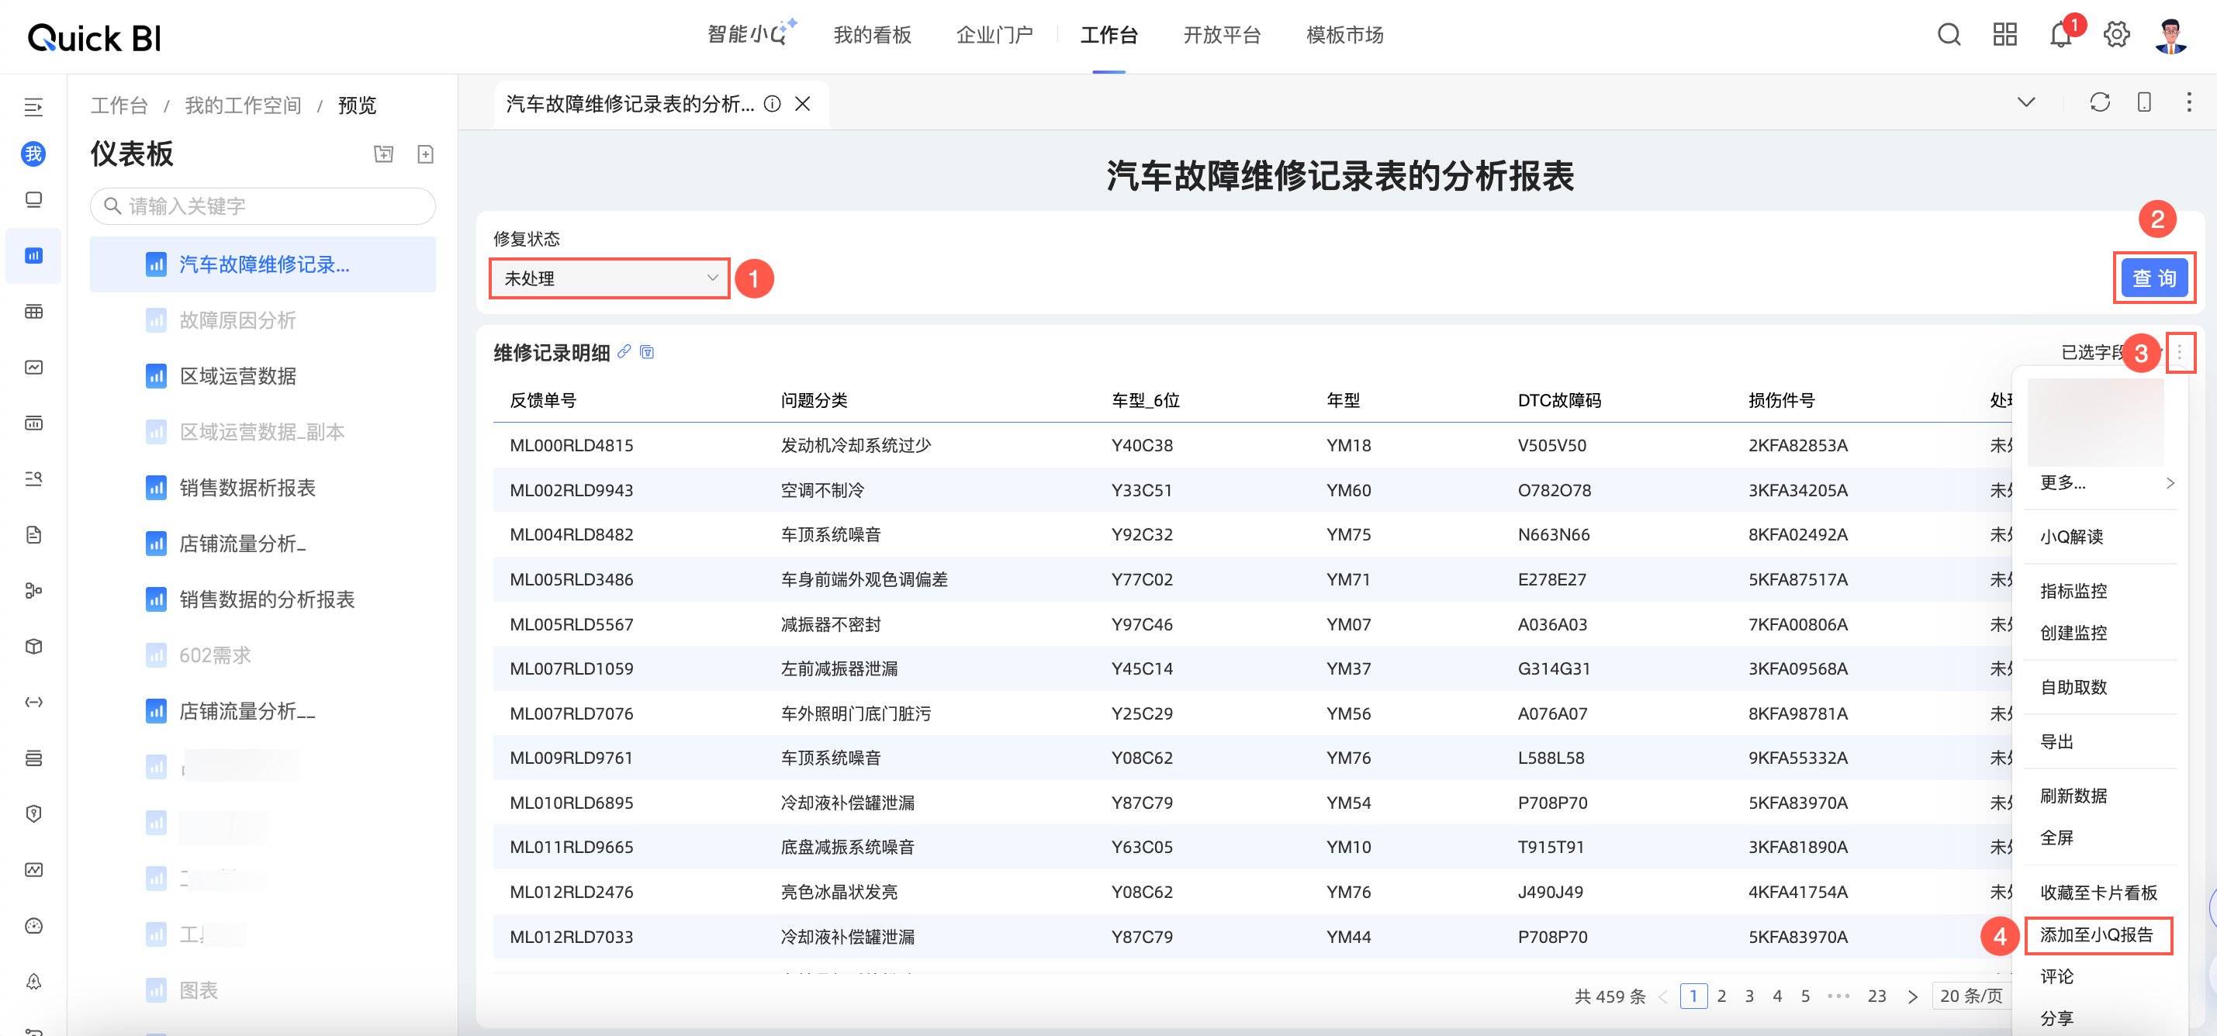The image size is (2217, 1036).
Task: Open 区域运营数据 dashboard in the list
Action: coord(237,376)
